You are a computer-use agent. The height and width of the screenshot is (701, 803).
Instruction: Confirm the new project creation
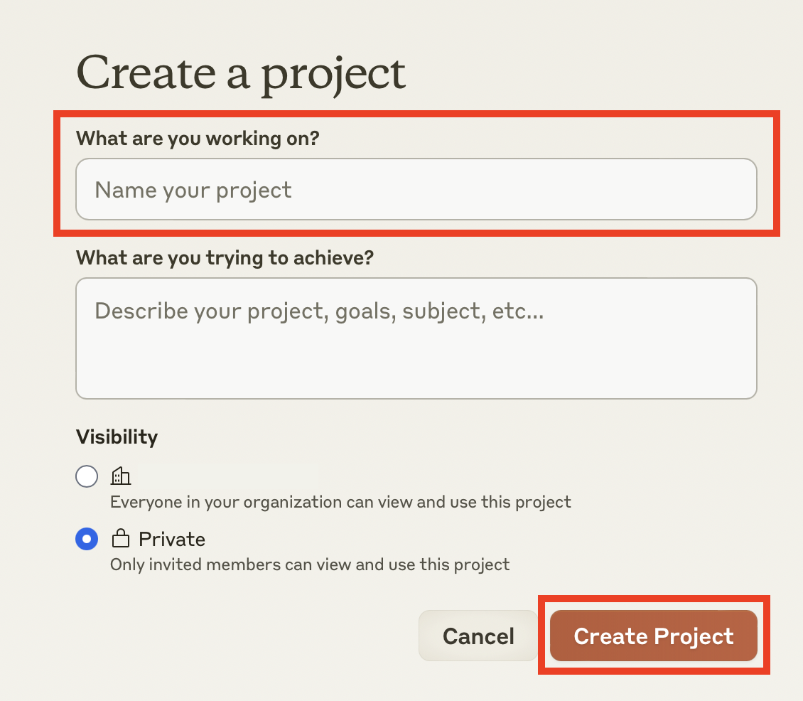[653, 636]
